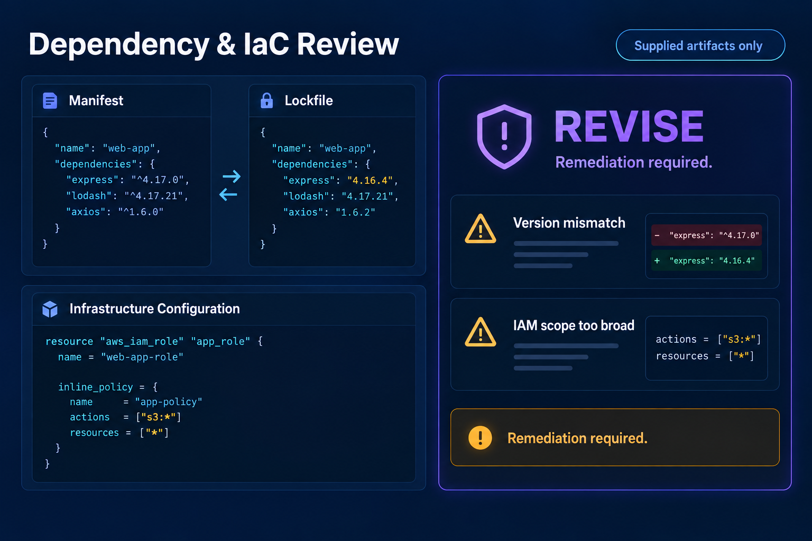Click the purple shield icon beside REVISE
812x541 pixels.
[504, 136]
